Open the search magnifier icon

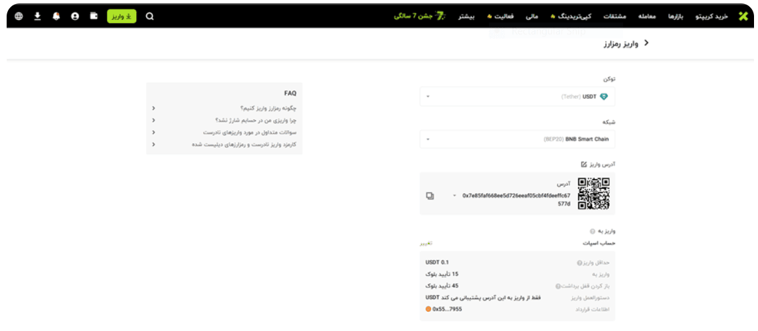[x=150, y=17]
